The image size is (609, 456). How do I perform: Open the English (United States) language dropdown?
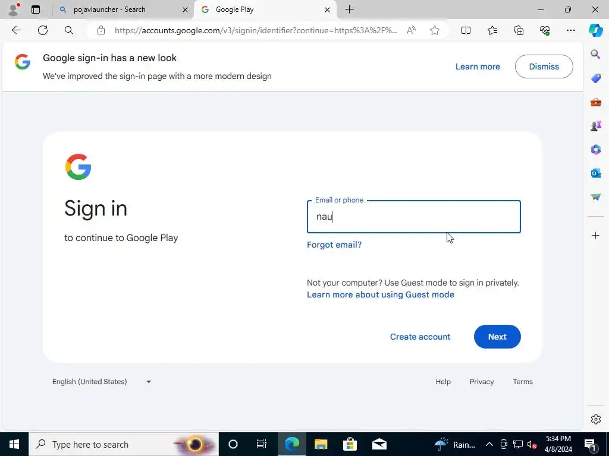pyautogui.click(x=102, y=382)
